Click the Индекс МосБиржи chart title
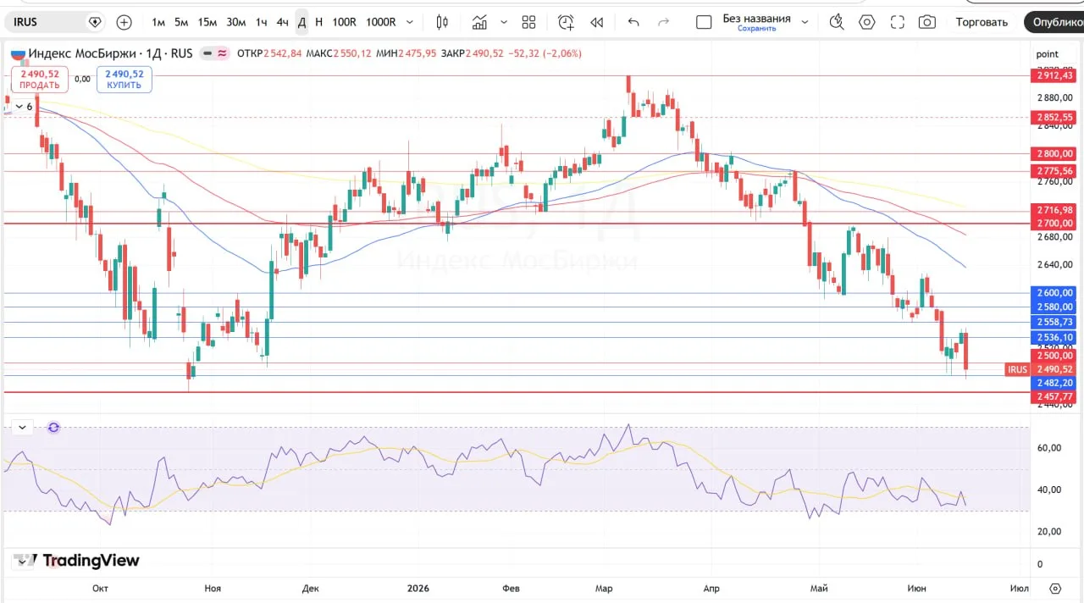 point(84,53)
